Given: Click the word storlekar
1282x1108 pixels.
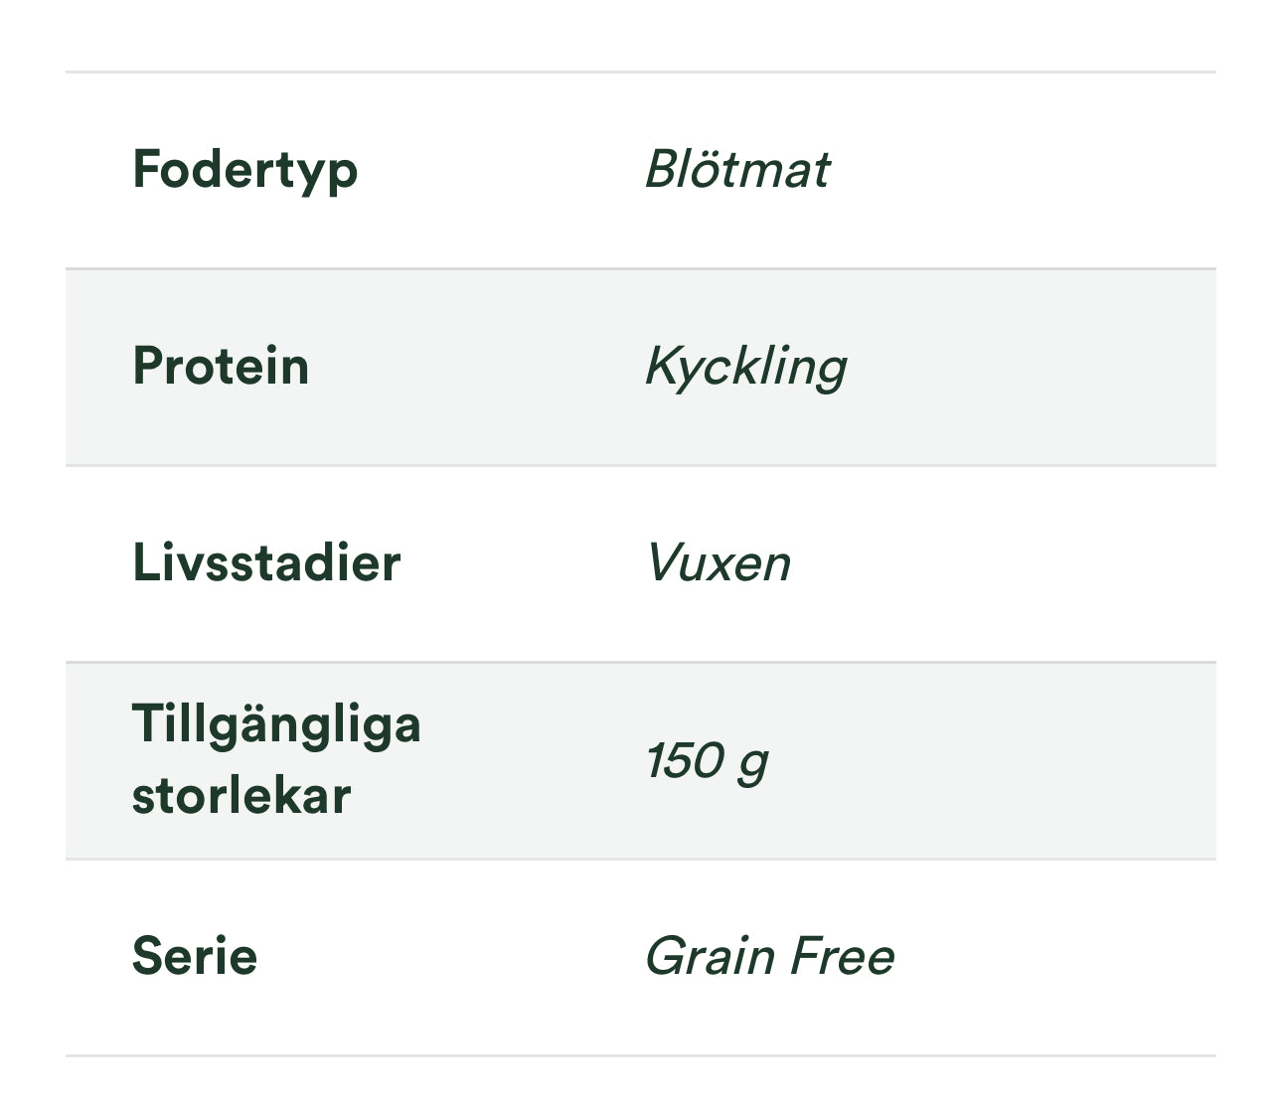Looking at the screenshot, I should (x=241, y=796).
